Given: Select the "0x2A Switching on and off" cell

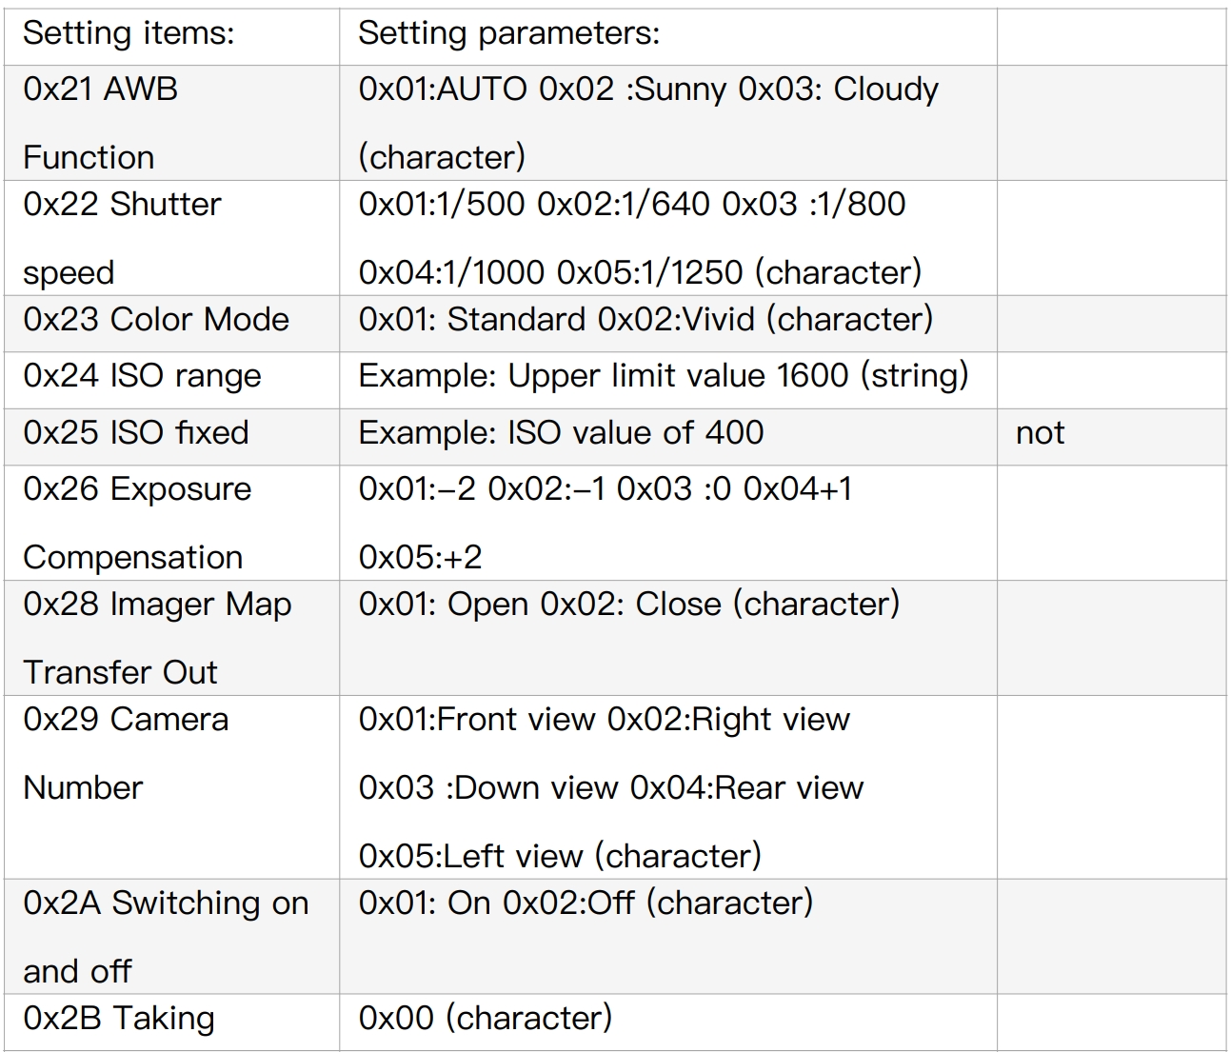Looking at the screenshot, I should [x=166, y=937].
